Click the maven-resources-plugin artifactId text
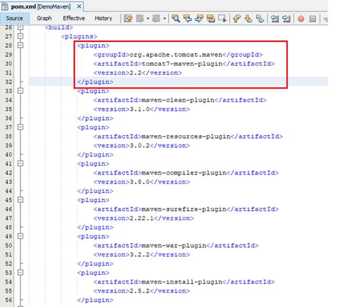The image size is (363, 307). coord(186,136)
